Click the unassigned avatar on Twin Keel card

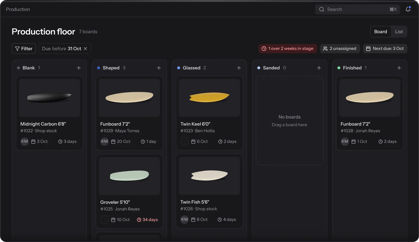pyautogui.click(x=185, y=141)
